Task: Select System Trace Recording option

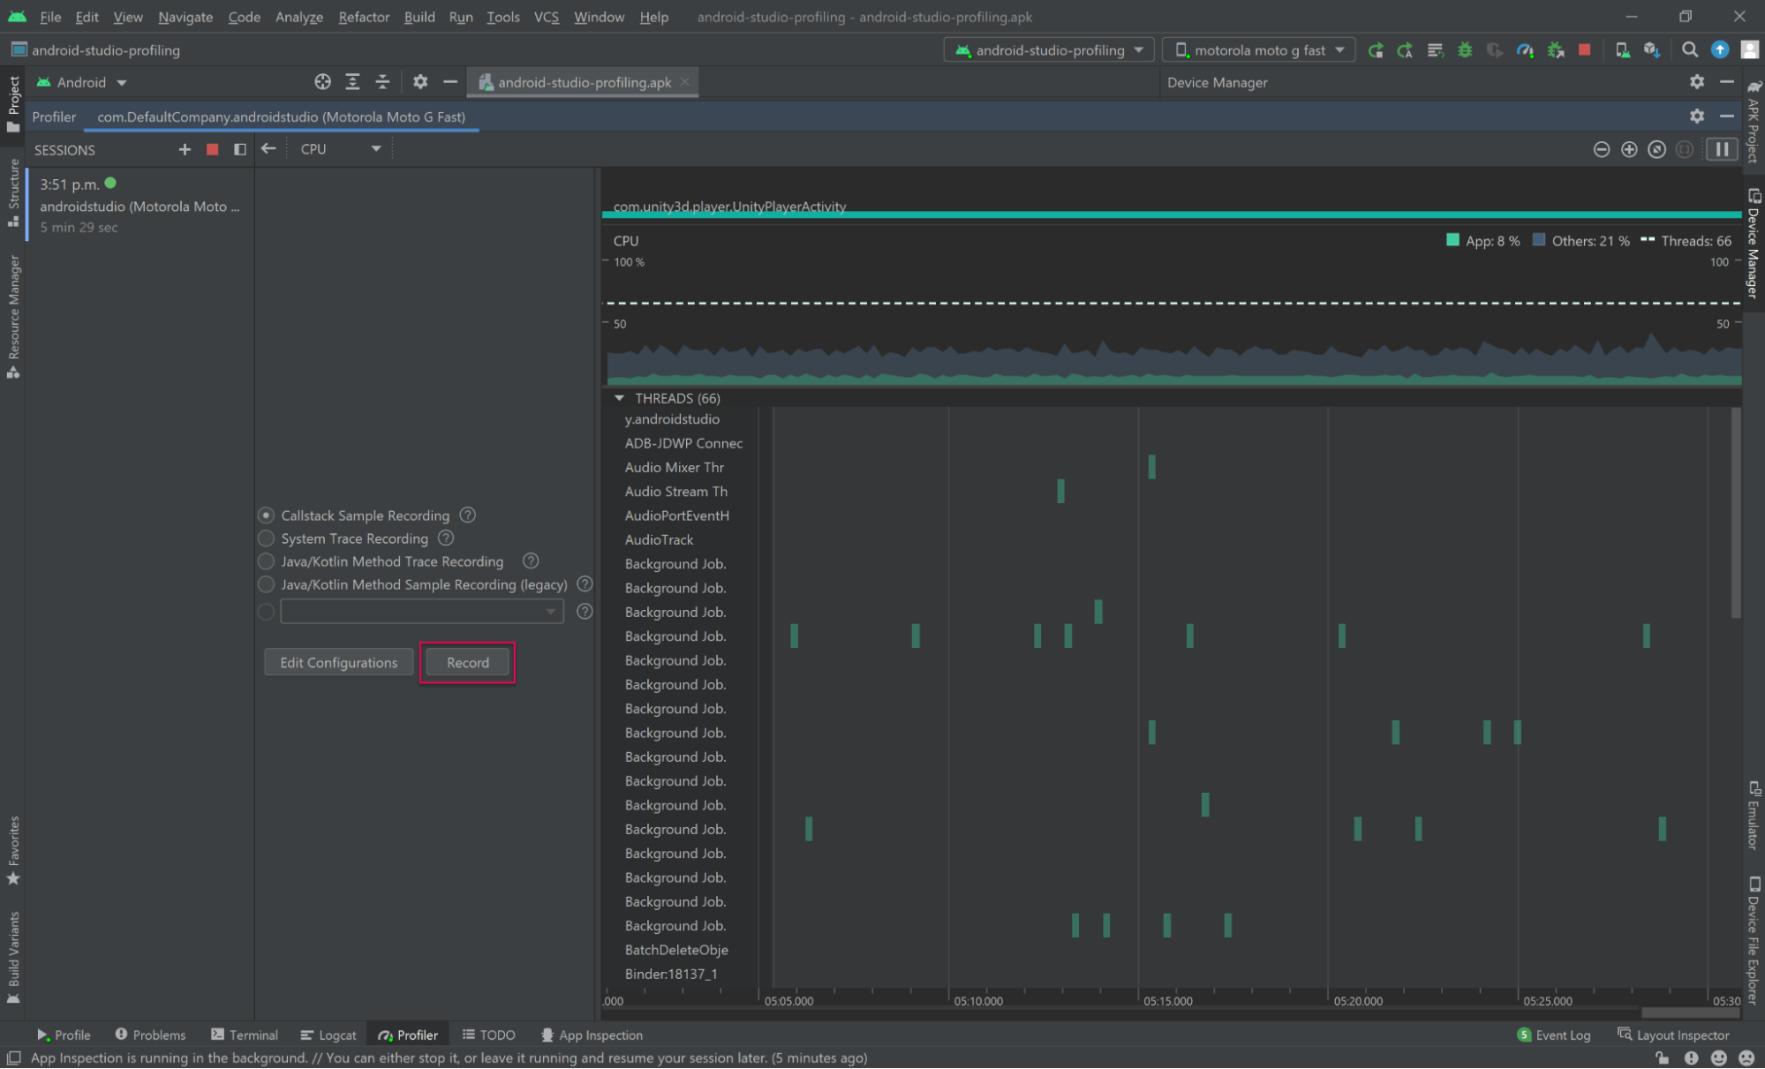Action: [266, 538]
